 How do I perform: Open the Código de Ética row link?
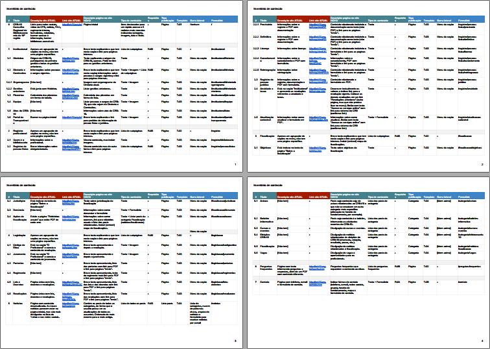[x=70, y=246]
